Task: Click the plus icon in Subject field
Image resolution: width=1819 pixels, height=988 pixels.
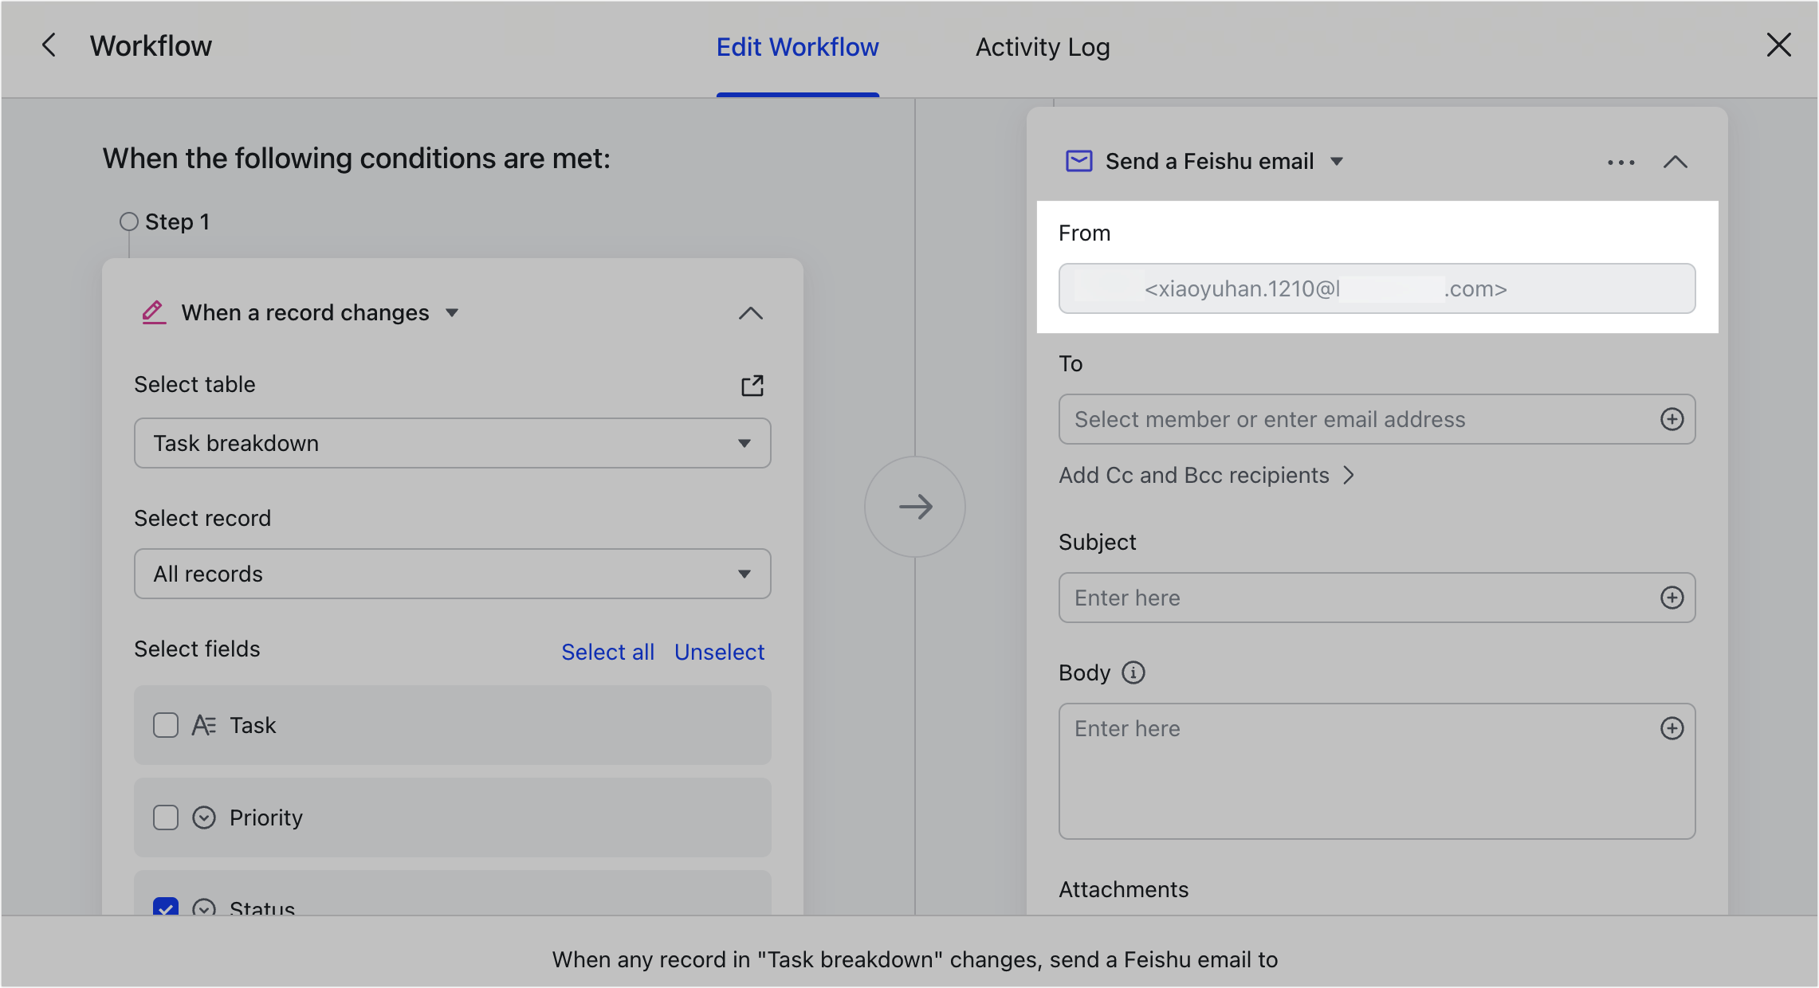Action: pyautogui.click(x=1672, y=598)
